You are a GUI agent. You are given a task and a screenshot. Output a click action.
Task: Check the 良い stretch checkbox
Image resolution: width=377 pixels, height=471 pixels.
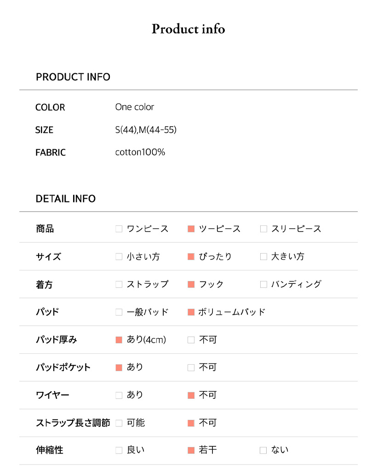[119, 450]
